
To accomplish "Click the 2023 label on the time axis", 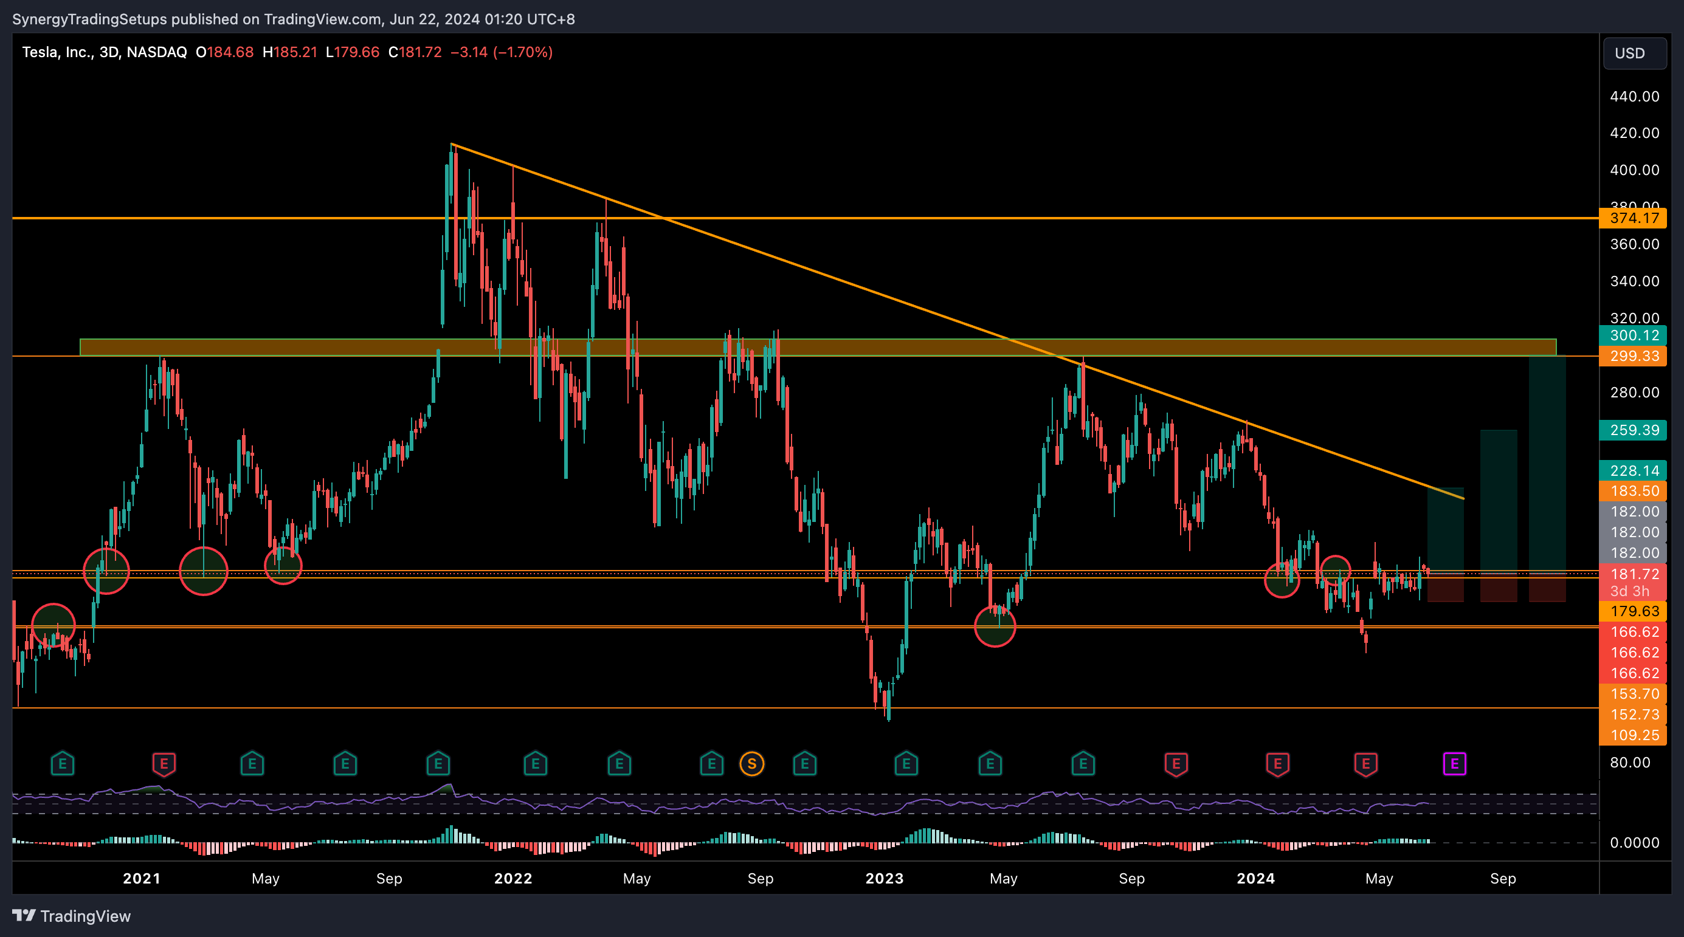I will 885,878.
